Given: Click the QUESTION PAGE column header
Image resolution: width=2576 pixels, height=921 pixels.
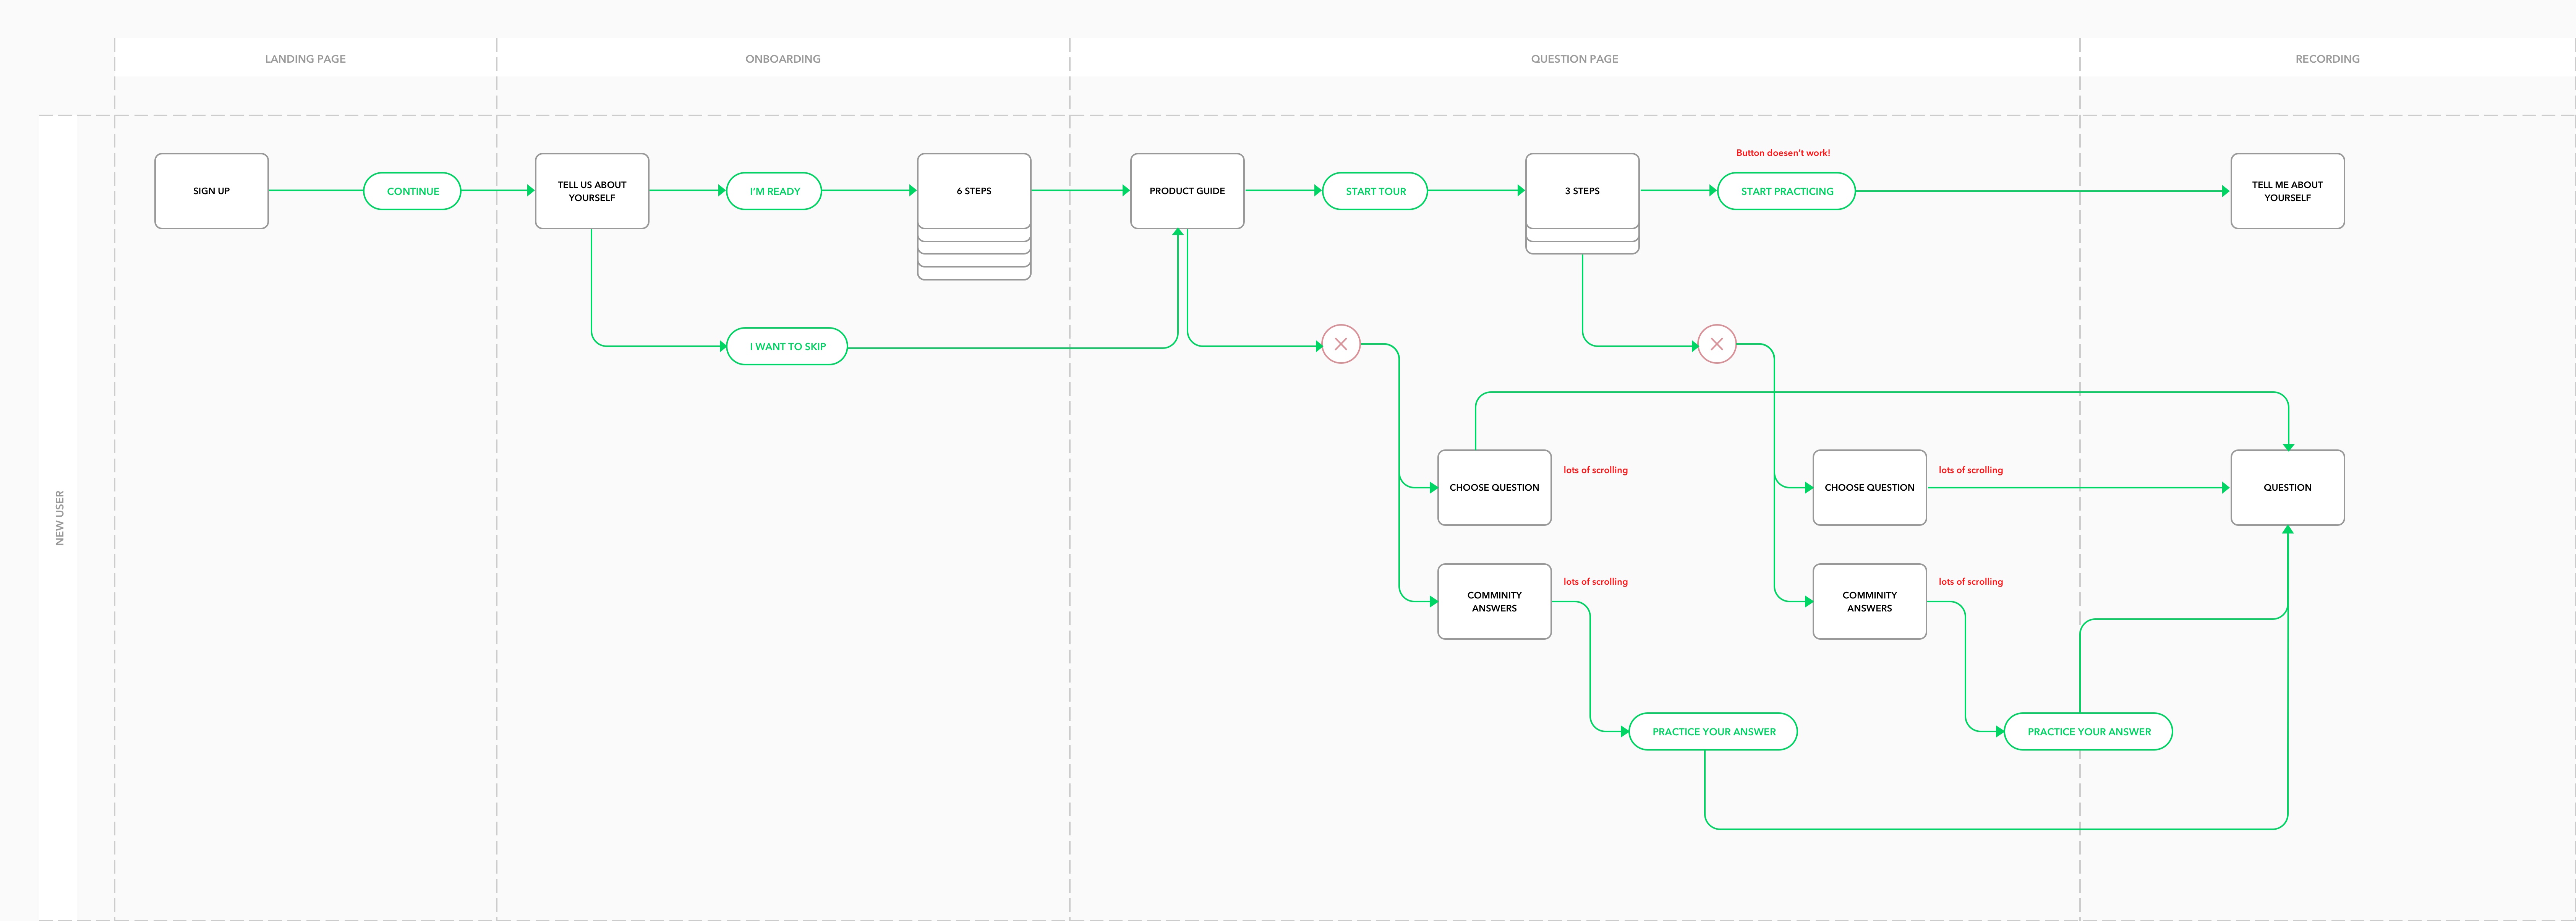Looking at the screenshot, I should pyautogui.click(x=1574, y=59).
